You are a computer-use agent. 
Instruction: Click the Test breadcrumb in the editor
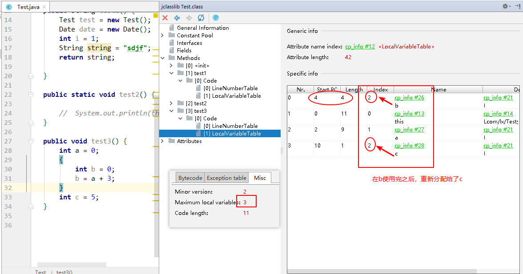coord(40,272)
